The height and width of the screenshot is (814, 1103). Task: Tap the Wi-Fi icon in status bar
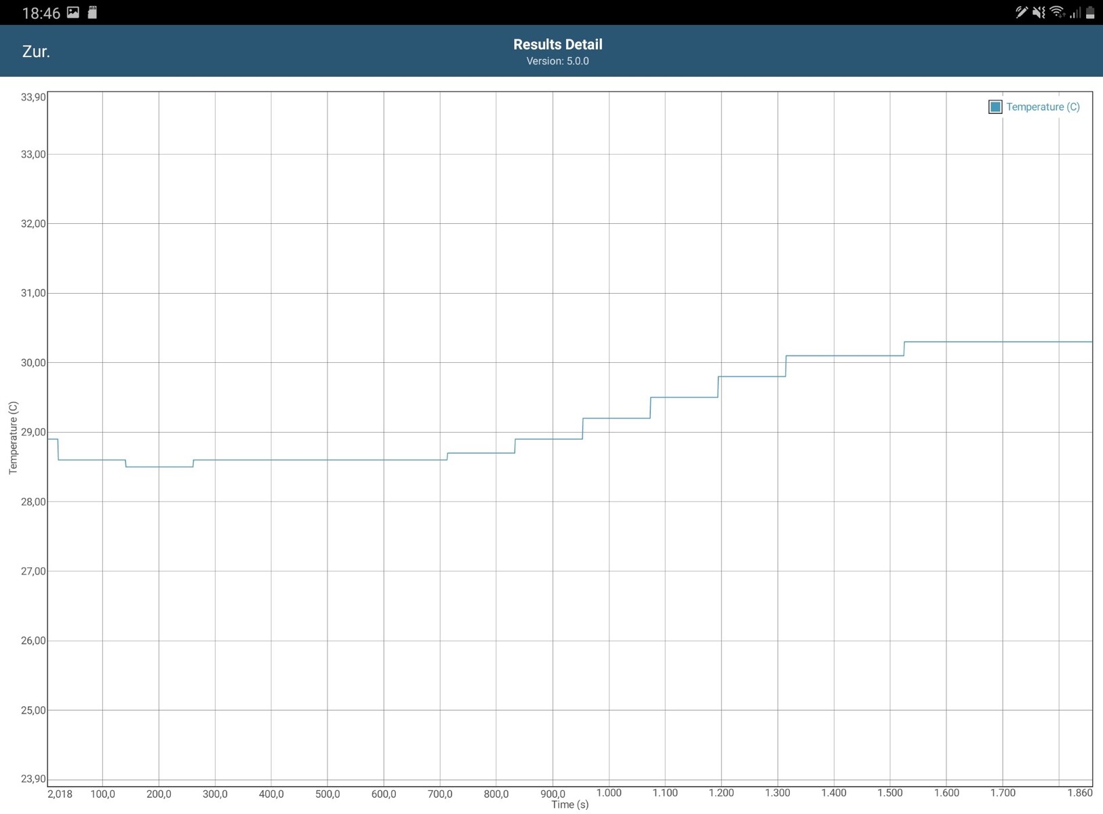tap(1057, 12)
